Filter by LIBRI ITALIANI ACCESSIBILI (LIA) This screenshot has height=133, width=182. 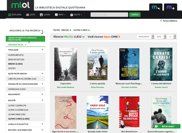click(x=22, y=79)
